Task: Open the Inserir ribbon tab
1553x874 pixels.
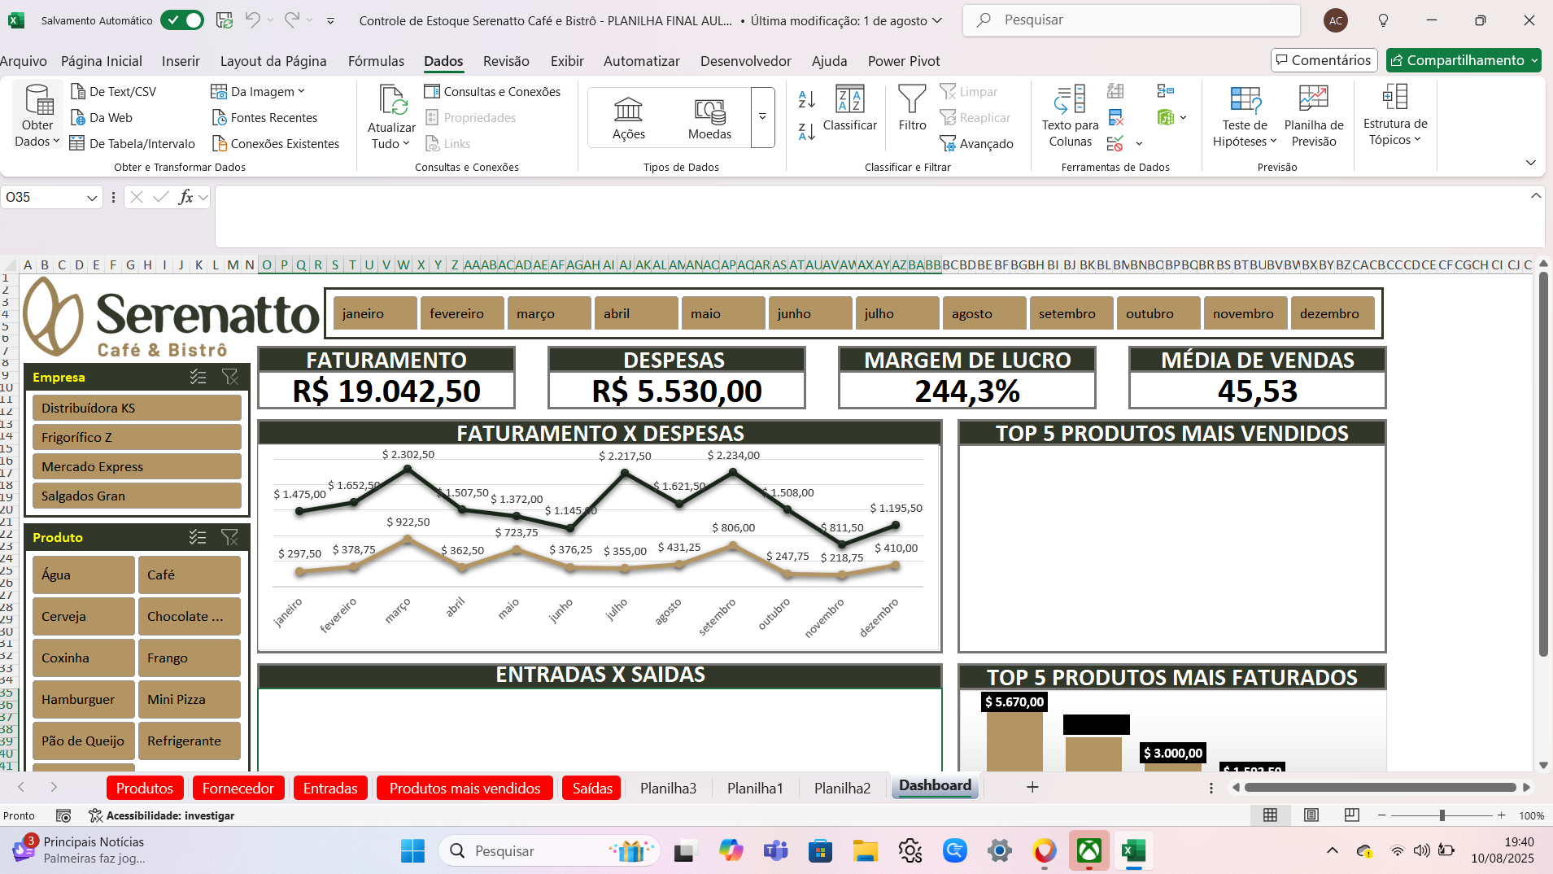Action: [x=181, y=61]
